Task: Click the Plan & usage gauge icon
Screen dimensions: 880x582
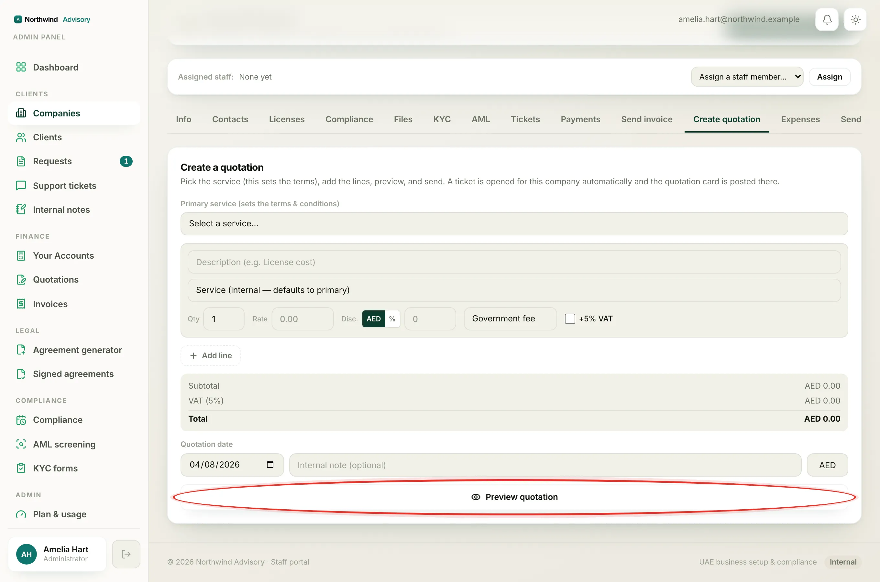Action: coord(21,514)
